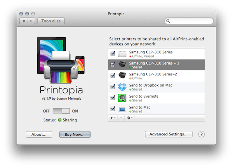Toggle the OFF/ON sharing switch
233x168 pixels.
(x=61, y=111)
